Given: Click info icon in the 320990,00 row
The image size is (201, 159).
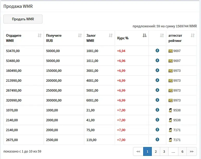Looking at the screenshot, I should 157,100.
